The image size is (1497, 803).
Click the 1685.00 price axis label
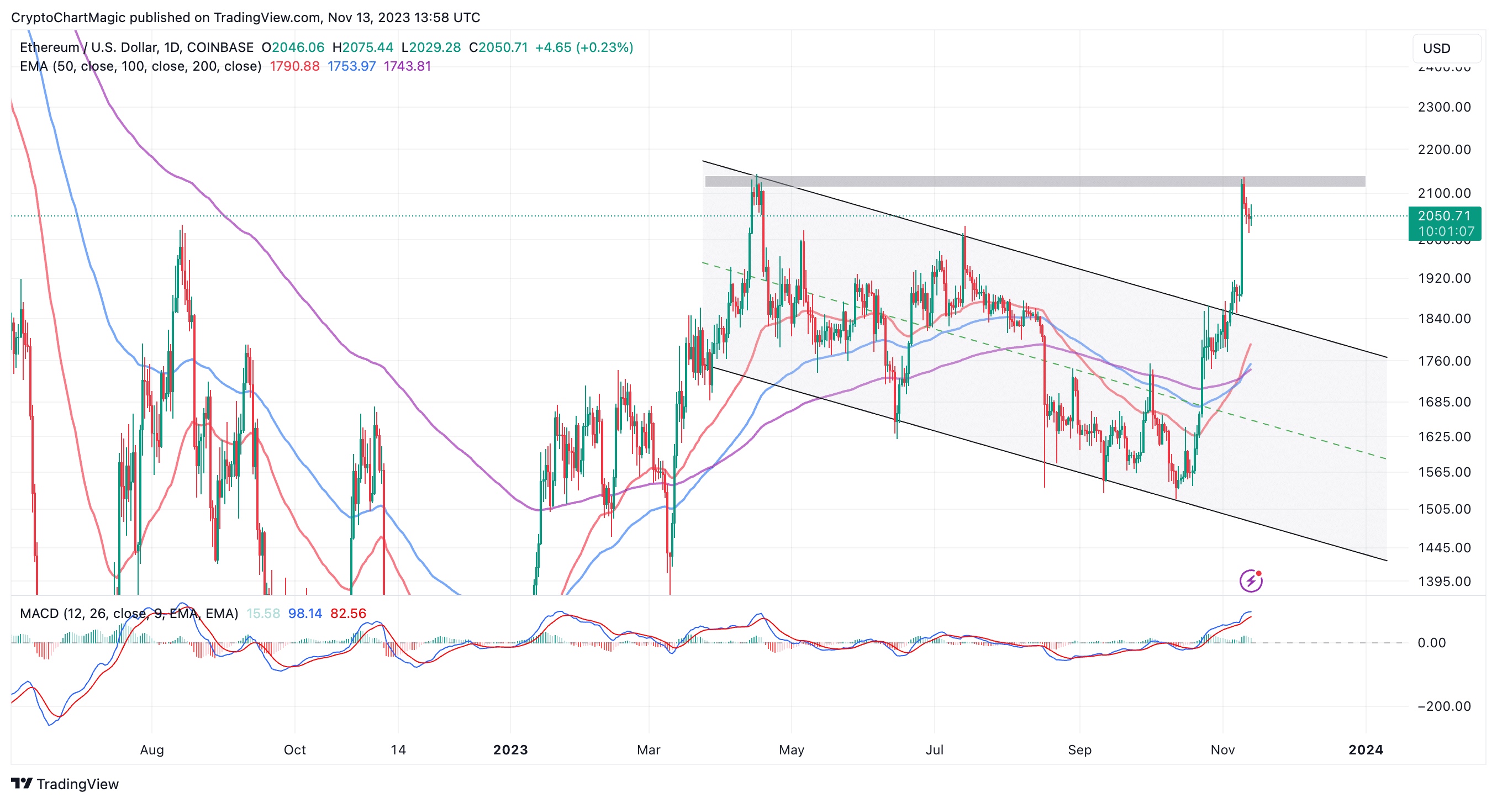click(1444, 402)
